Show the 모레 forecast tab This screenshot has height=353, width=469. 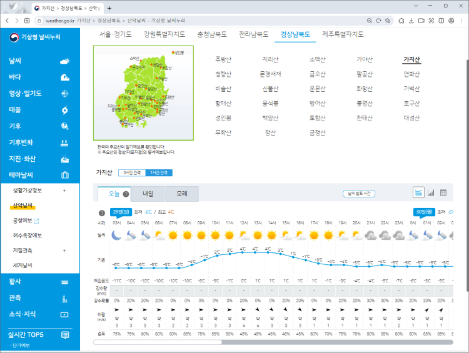(x=182, y=194)
